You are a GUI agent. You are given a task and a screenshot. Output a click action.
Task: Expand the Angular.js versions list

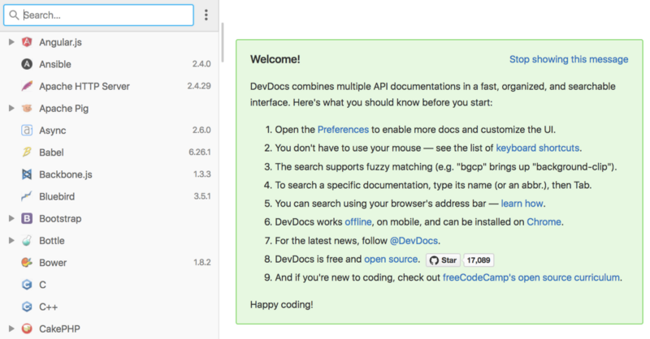(11, 42)
